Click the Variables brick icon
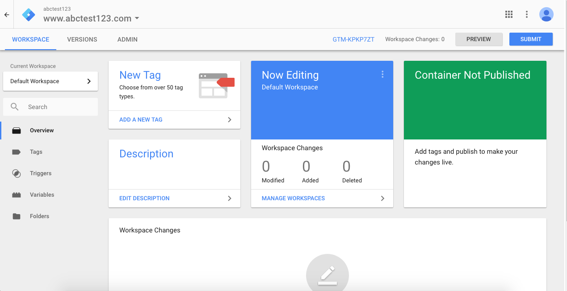567x291 pixels. tap(17, 195)
